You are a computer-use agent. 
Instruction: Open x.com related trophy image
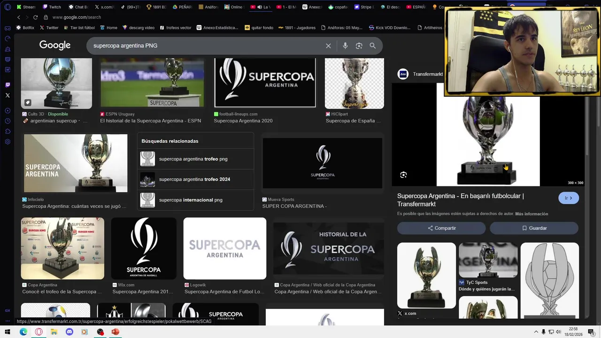426,276
